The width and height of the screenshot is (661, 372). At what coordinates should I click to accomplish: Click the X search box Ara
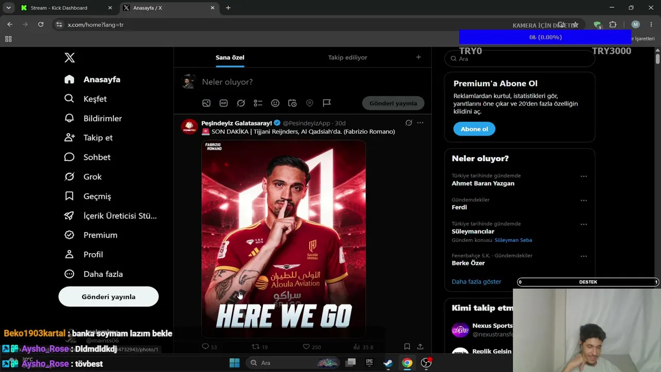pyautogui.click(x=520, y=59)
